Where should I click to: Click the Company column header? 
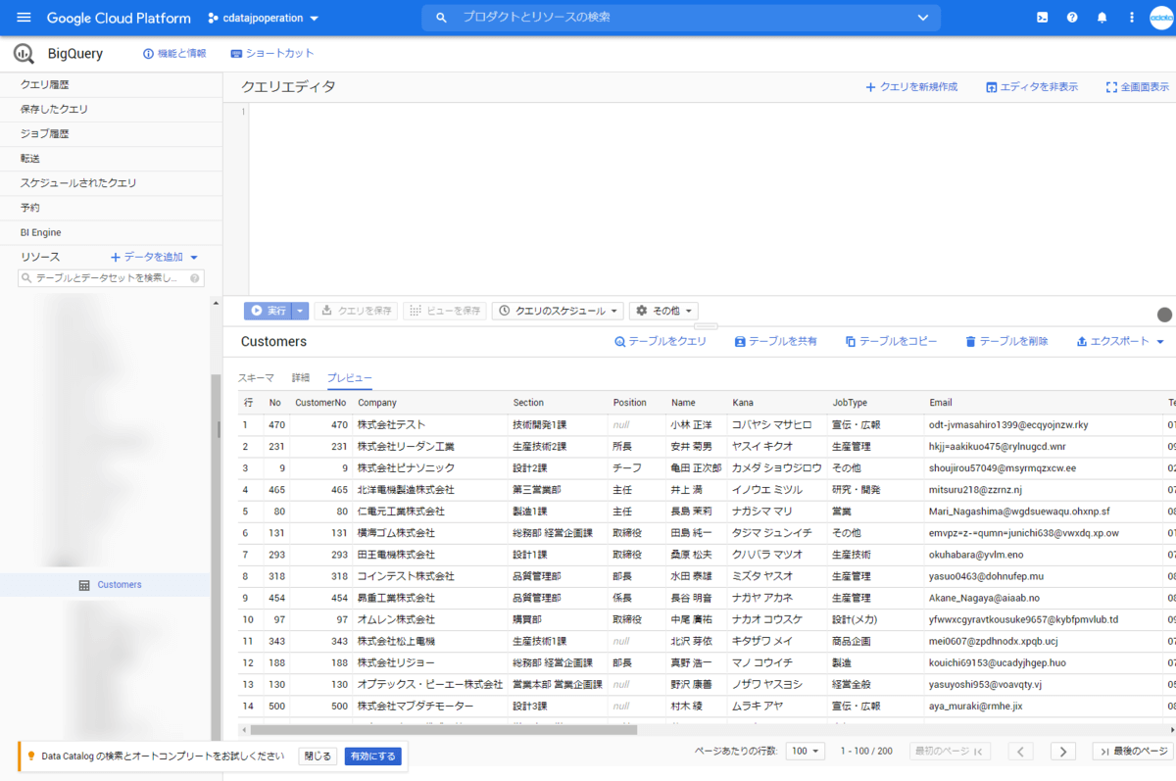pyautogui.click(x=377, y=403)
